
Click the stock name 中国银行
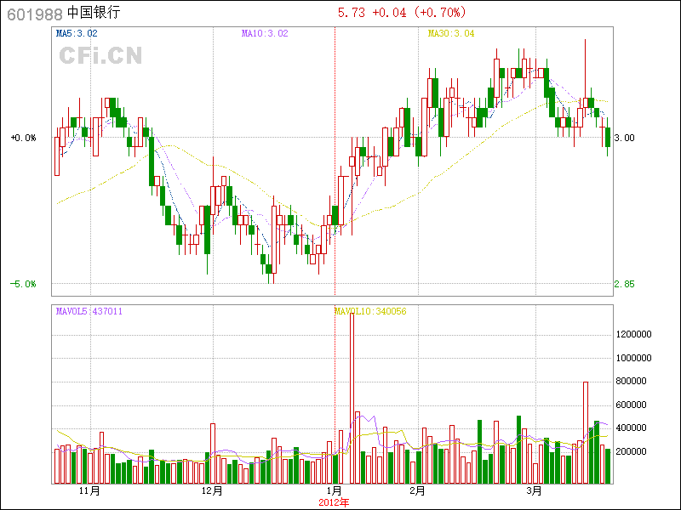point(93,13)
